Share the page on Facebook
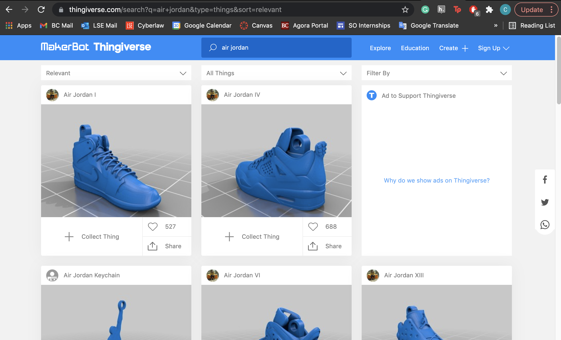Viewport: 561px width, 340px height. [x=545, y=180]
